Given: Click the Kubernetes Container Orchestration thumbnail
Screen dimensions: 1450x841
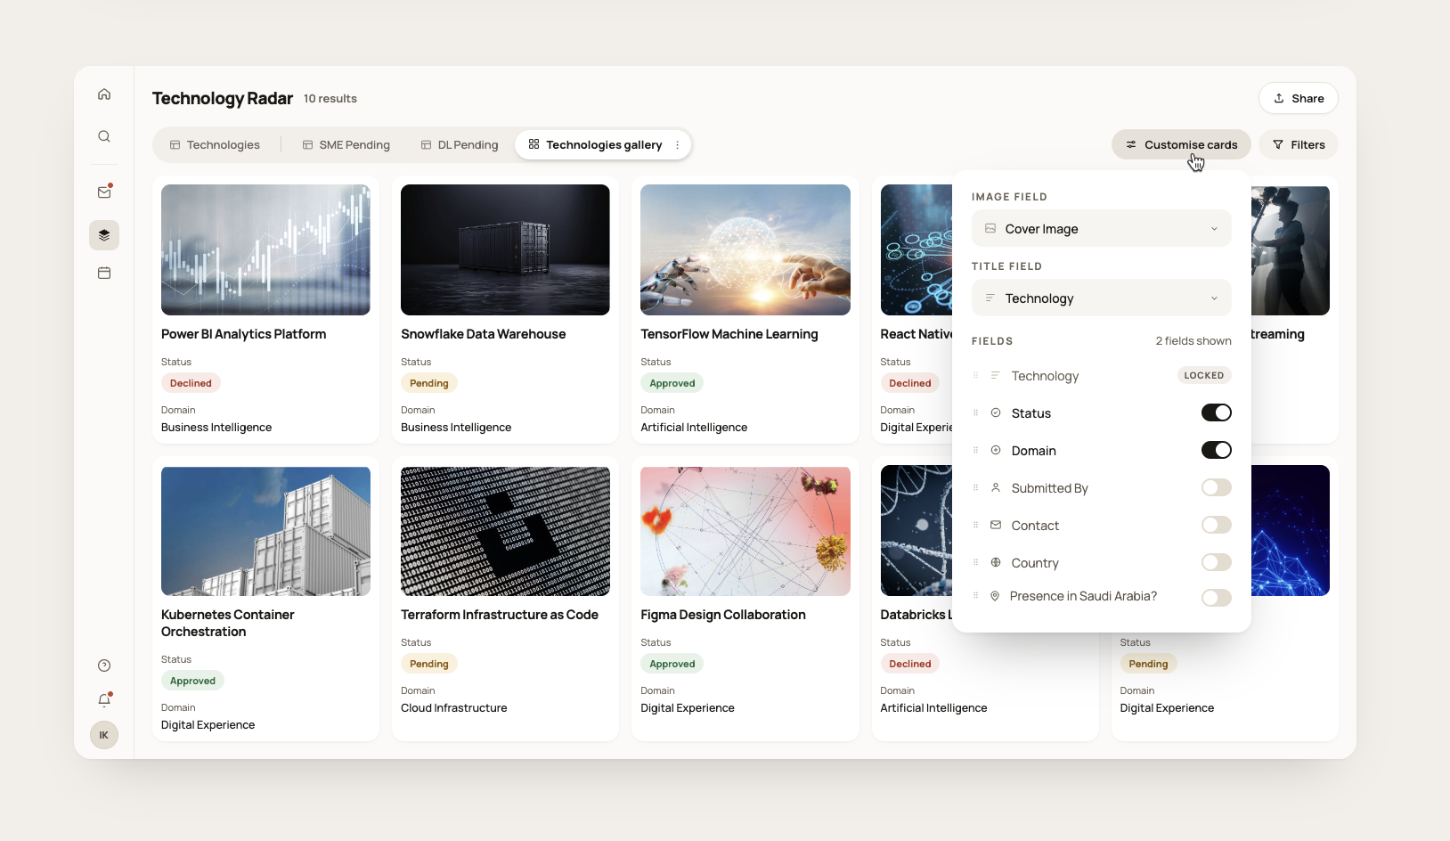Looking at the screenshot, I should point(265,531).
